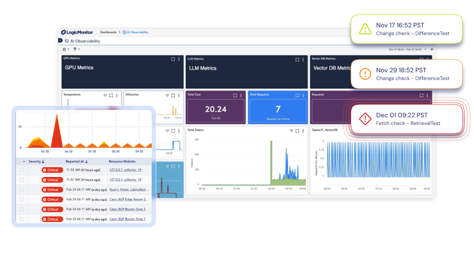Open the Total Tokens widget filter dropdown
This screenshot has width=474, height=267.
[291, 131]
